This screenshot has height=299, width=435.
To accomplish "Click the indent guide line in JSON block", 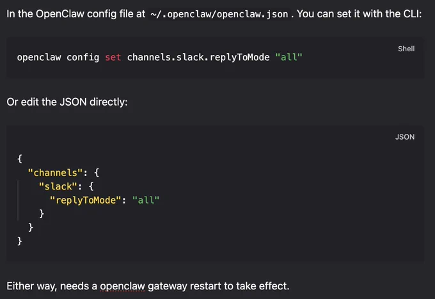I will 18,200.
